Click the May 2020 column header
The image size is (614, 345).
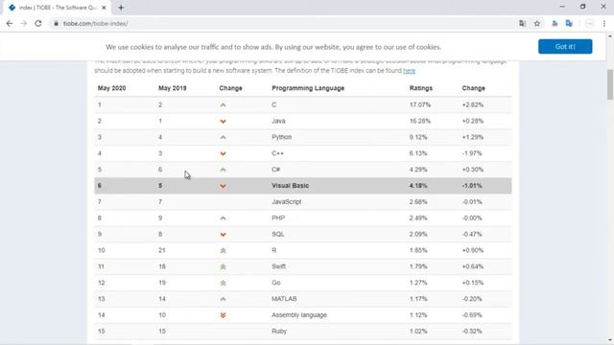(111, 88)
